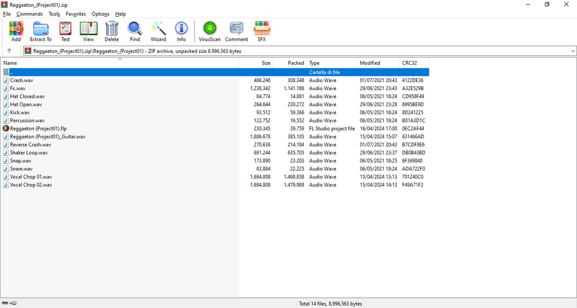Screen dimensions: 577x308
Task: Click the audio file icon of Snare.wav
Action: point(6,169)
